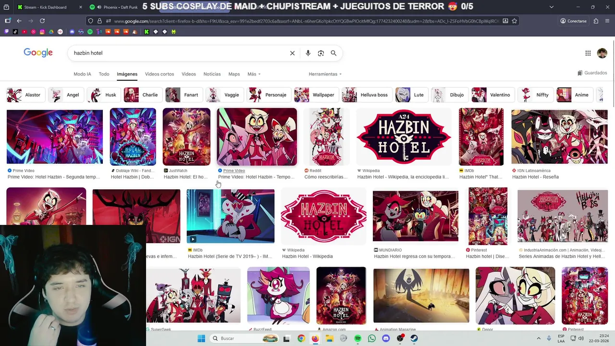
Task: Filter images by Angel chip
Action: point(65,95)
